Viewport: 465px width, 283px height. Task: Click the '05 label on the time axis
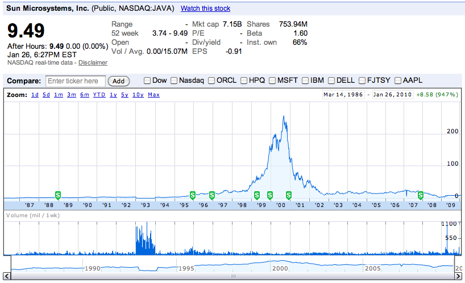[x=376, y=205]
